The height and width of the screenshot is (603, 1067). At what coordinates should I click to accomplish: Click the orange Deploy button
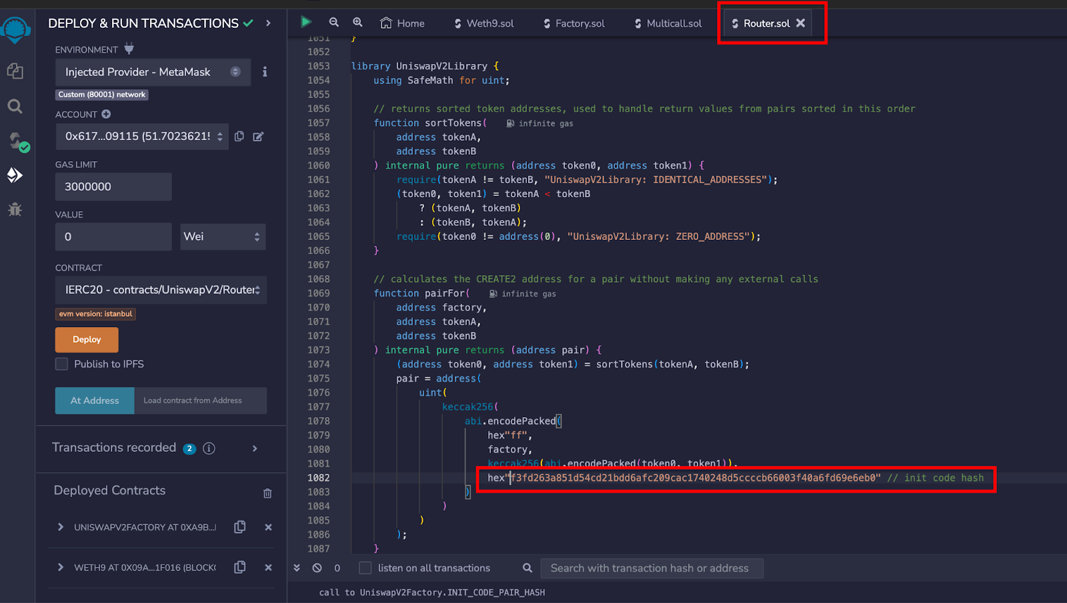87,340
